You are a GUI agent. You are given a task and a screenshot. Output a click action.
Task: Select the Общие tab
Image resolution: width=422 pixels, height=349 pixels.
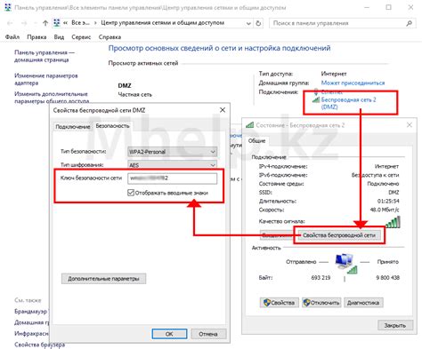256,140
